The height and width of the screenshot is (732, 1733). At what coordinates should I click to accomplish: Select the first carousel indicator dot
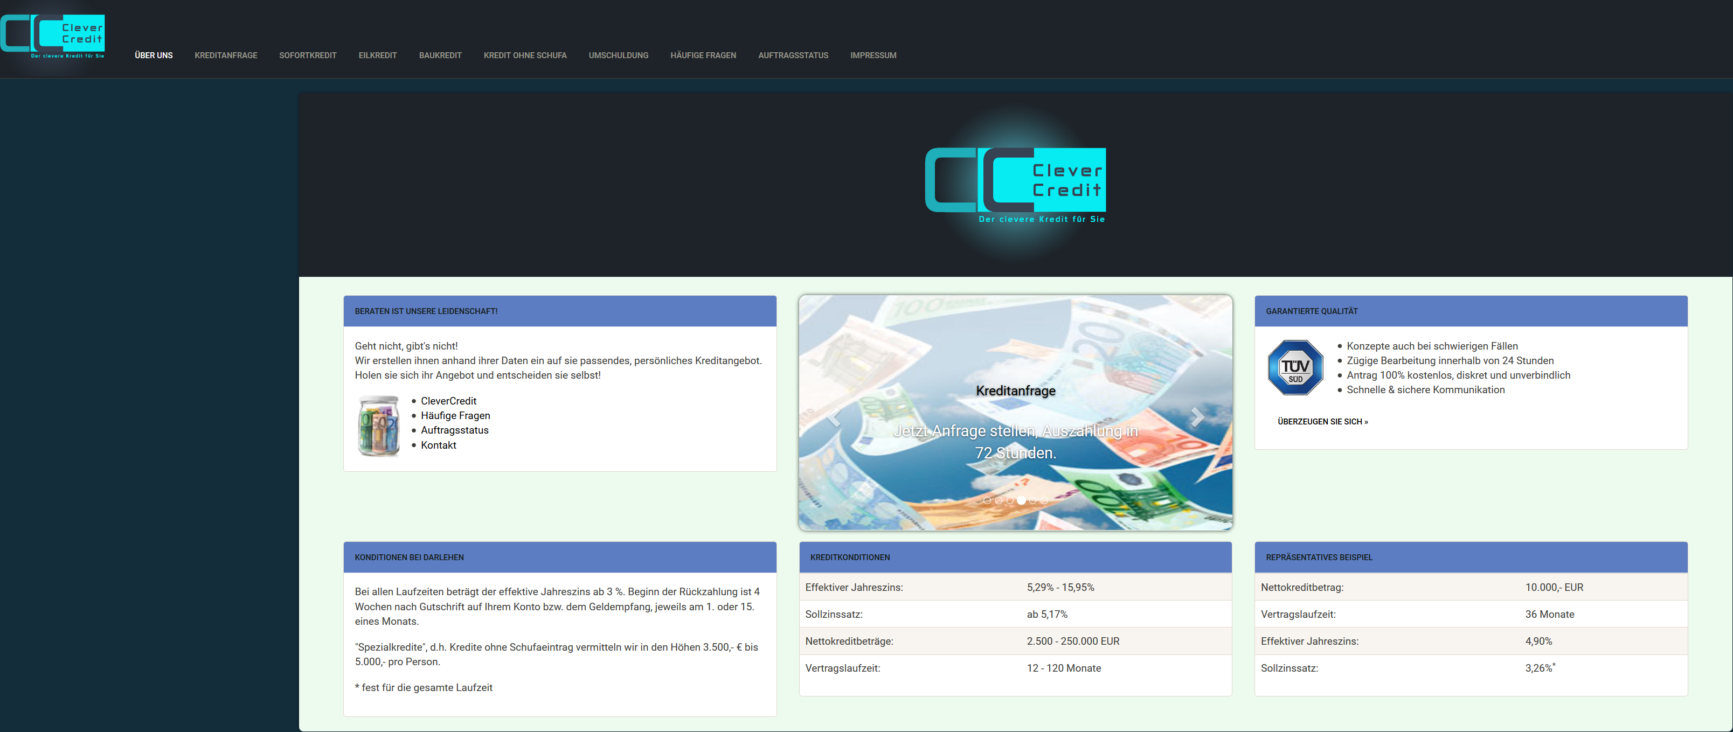pos(987,500)
